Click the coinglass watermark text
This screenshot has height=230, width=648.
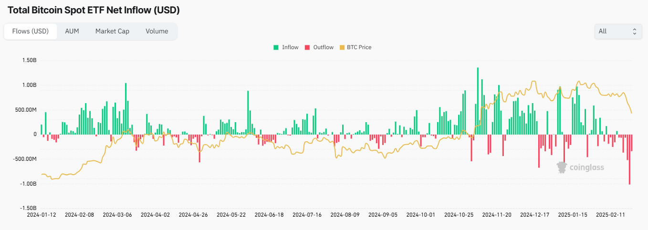coord(586,167)
